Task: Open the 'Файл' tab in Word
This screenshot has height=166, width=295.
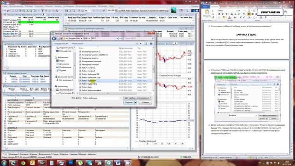Action: pyautogui.click(x=205, y=6)
